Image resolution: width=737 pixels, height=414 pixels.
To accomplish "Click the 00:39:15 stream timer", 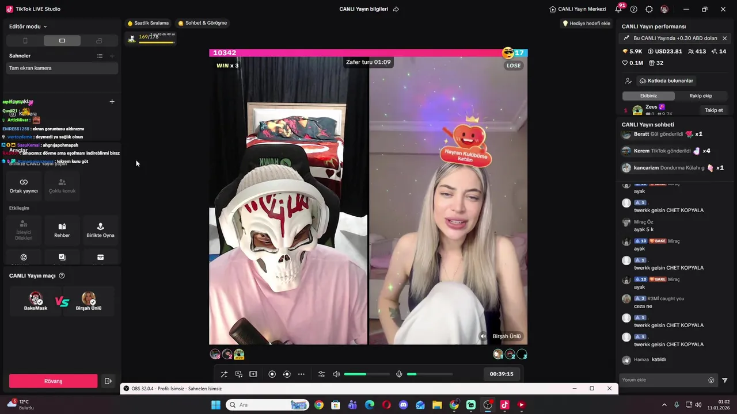I will (502, 374).
